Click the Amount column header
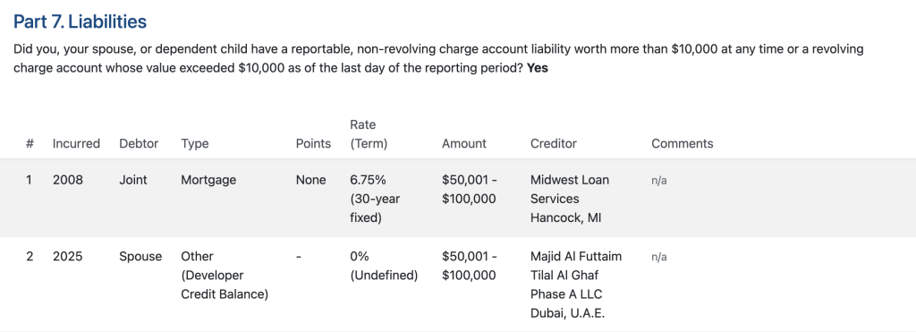This screenshot has height=332, width=916. pyautogui.click(x=464, y=144)
